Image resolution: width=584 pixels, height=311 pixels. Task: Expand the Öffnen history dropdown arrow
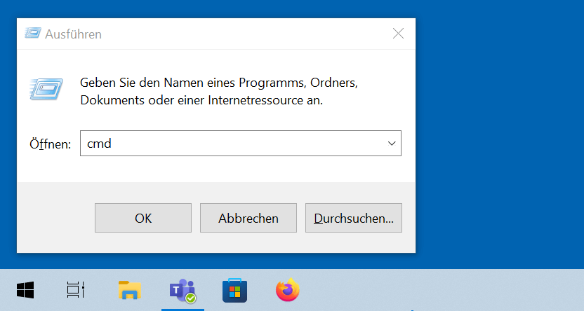point(392,143)
